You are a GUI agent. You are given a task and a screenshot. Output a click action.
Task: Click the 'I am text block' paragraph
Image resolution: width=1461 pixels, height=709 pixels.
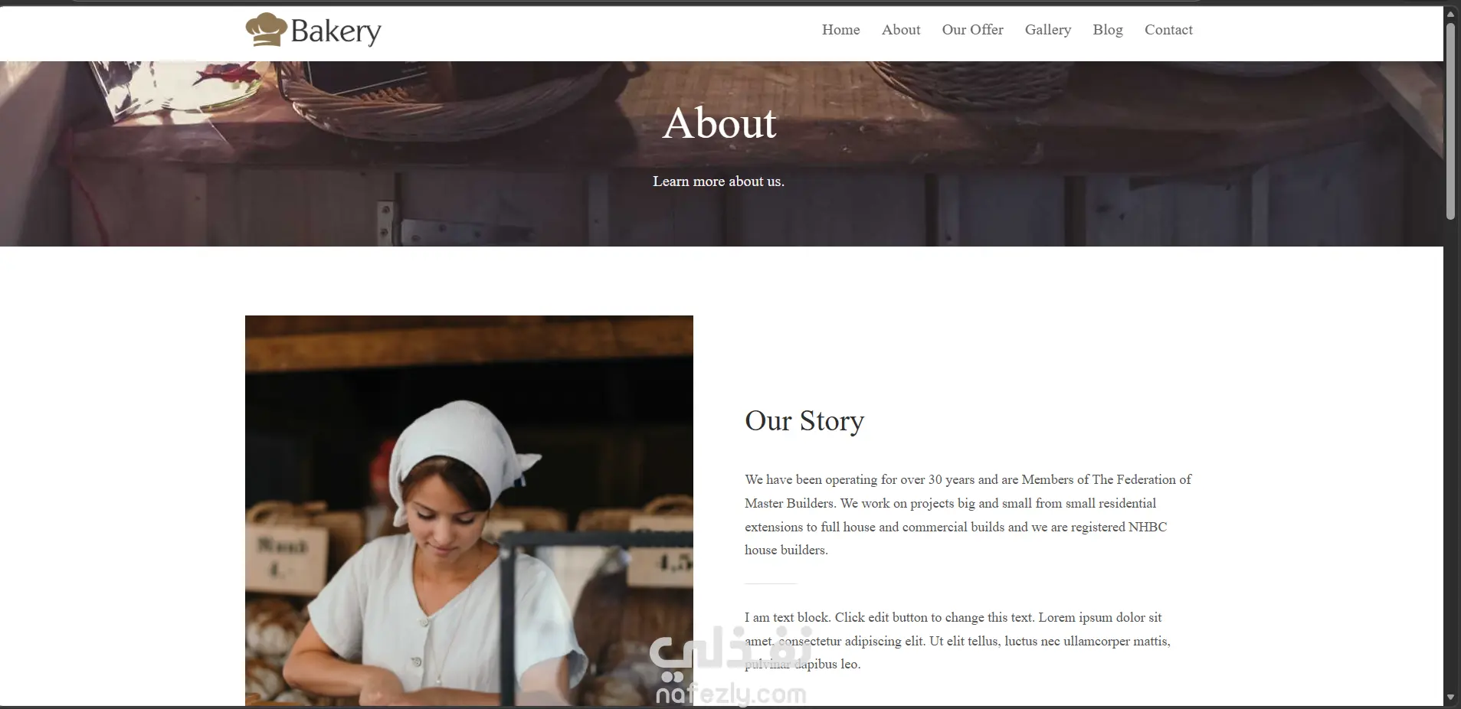click(958, 641)
